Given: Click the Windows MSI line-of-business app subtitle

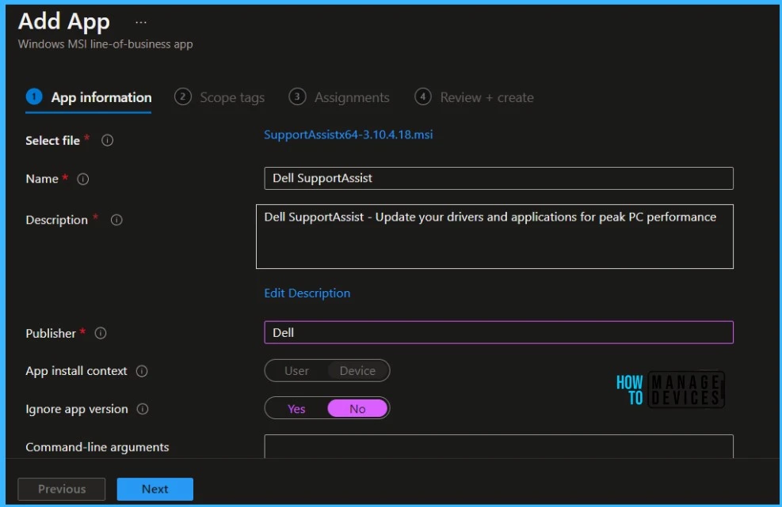Looking at the screenshot, I should pos(105,44).
